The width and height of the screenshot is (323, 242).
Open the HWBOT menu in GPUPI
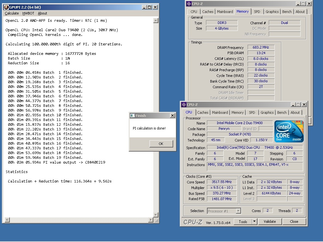click(28, 13)
